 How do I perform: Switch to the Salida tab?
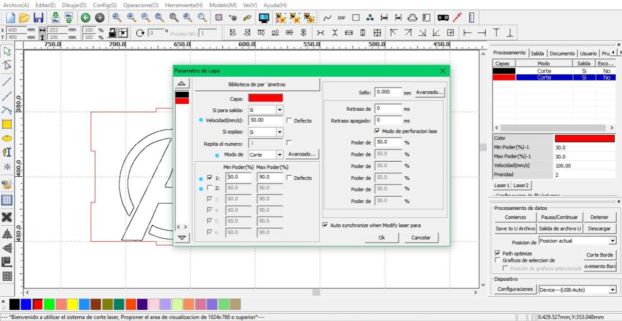click(537, 53)
